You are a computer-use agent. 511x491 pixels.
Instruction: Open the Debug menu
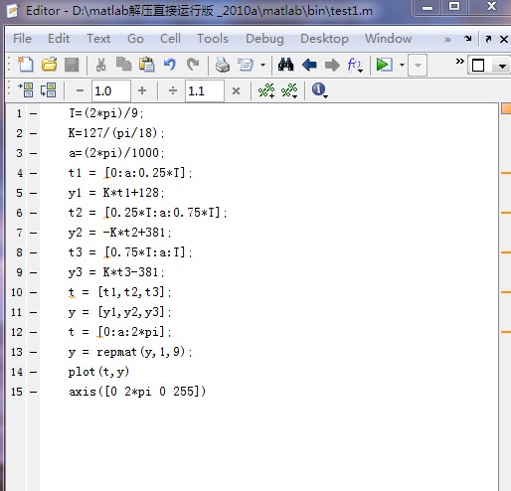(264, 39)
